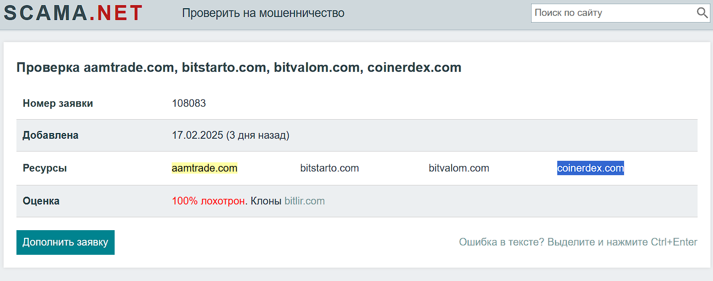Click the page heading "Проверка aamtrade.com…"

tap(239, 67)
